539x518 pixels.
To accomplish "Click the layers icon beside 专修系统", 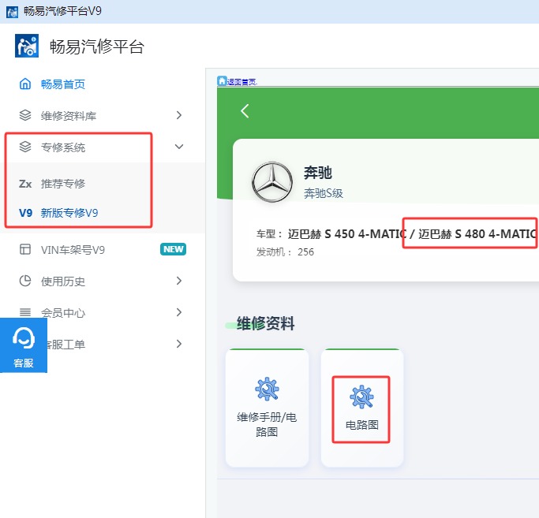I will 25,147.
